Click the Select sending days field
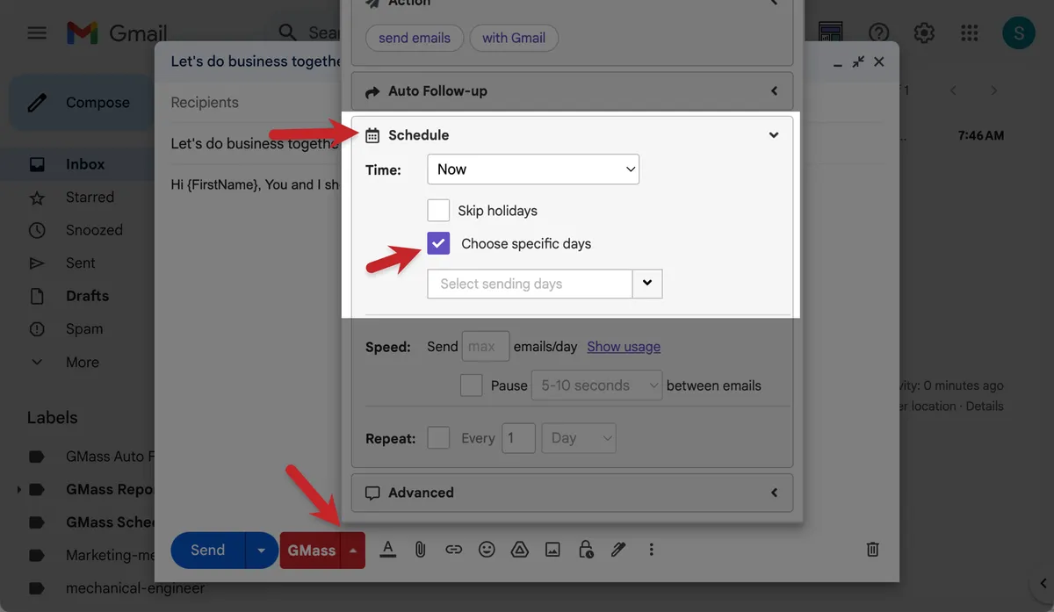Image resolution: width=1054 pixels, height=612 pixels. (x=530, y=284)
